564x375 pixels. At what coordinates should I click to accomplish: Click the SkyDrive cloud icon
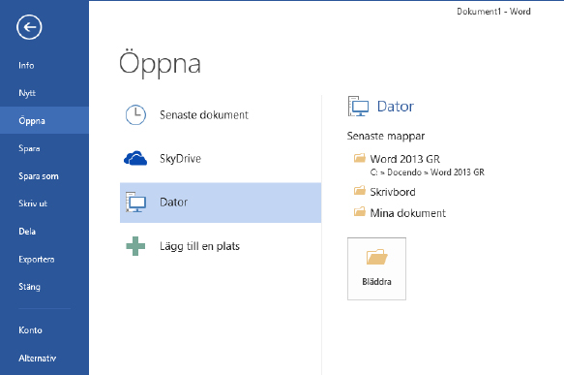[135, 158]
